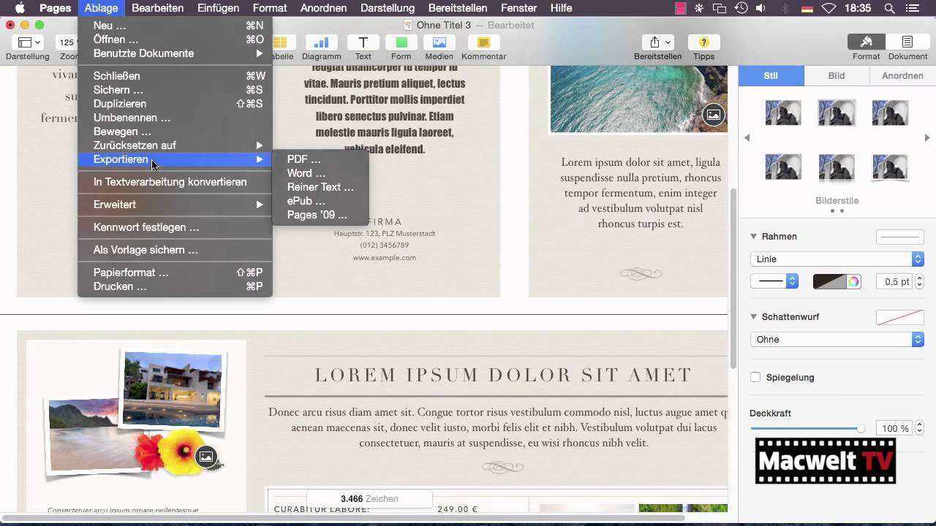Click the border color wheel swatch
Screen dimensions: 936x526
[853, 282]
